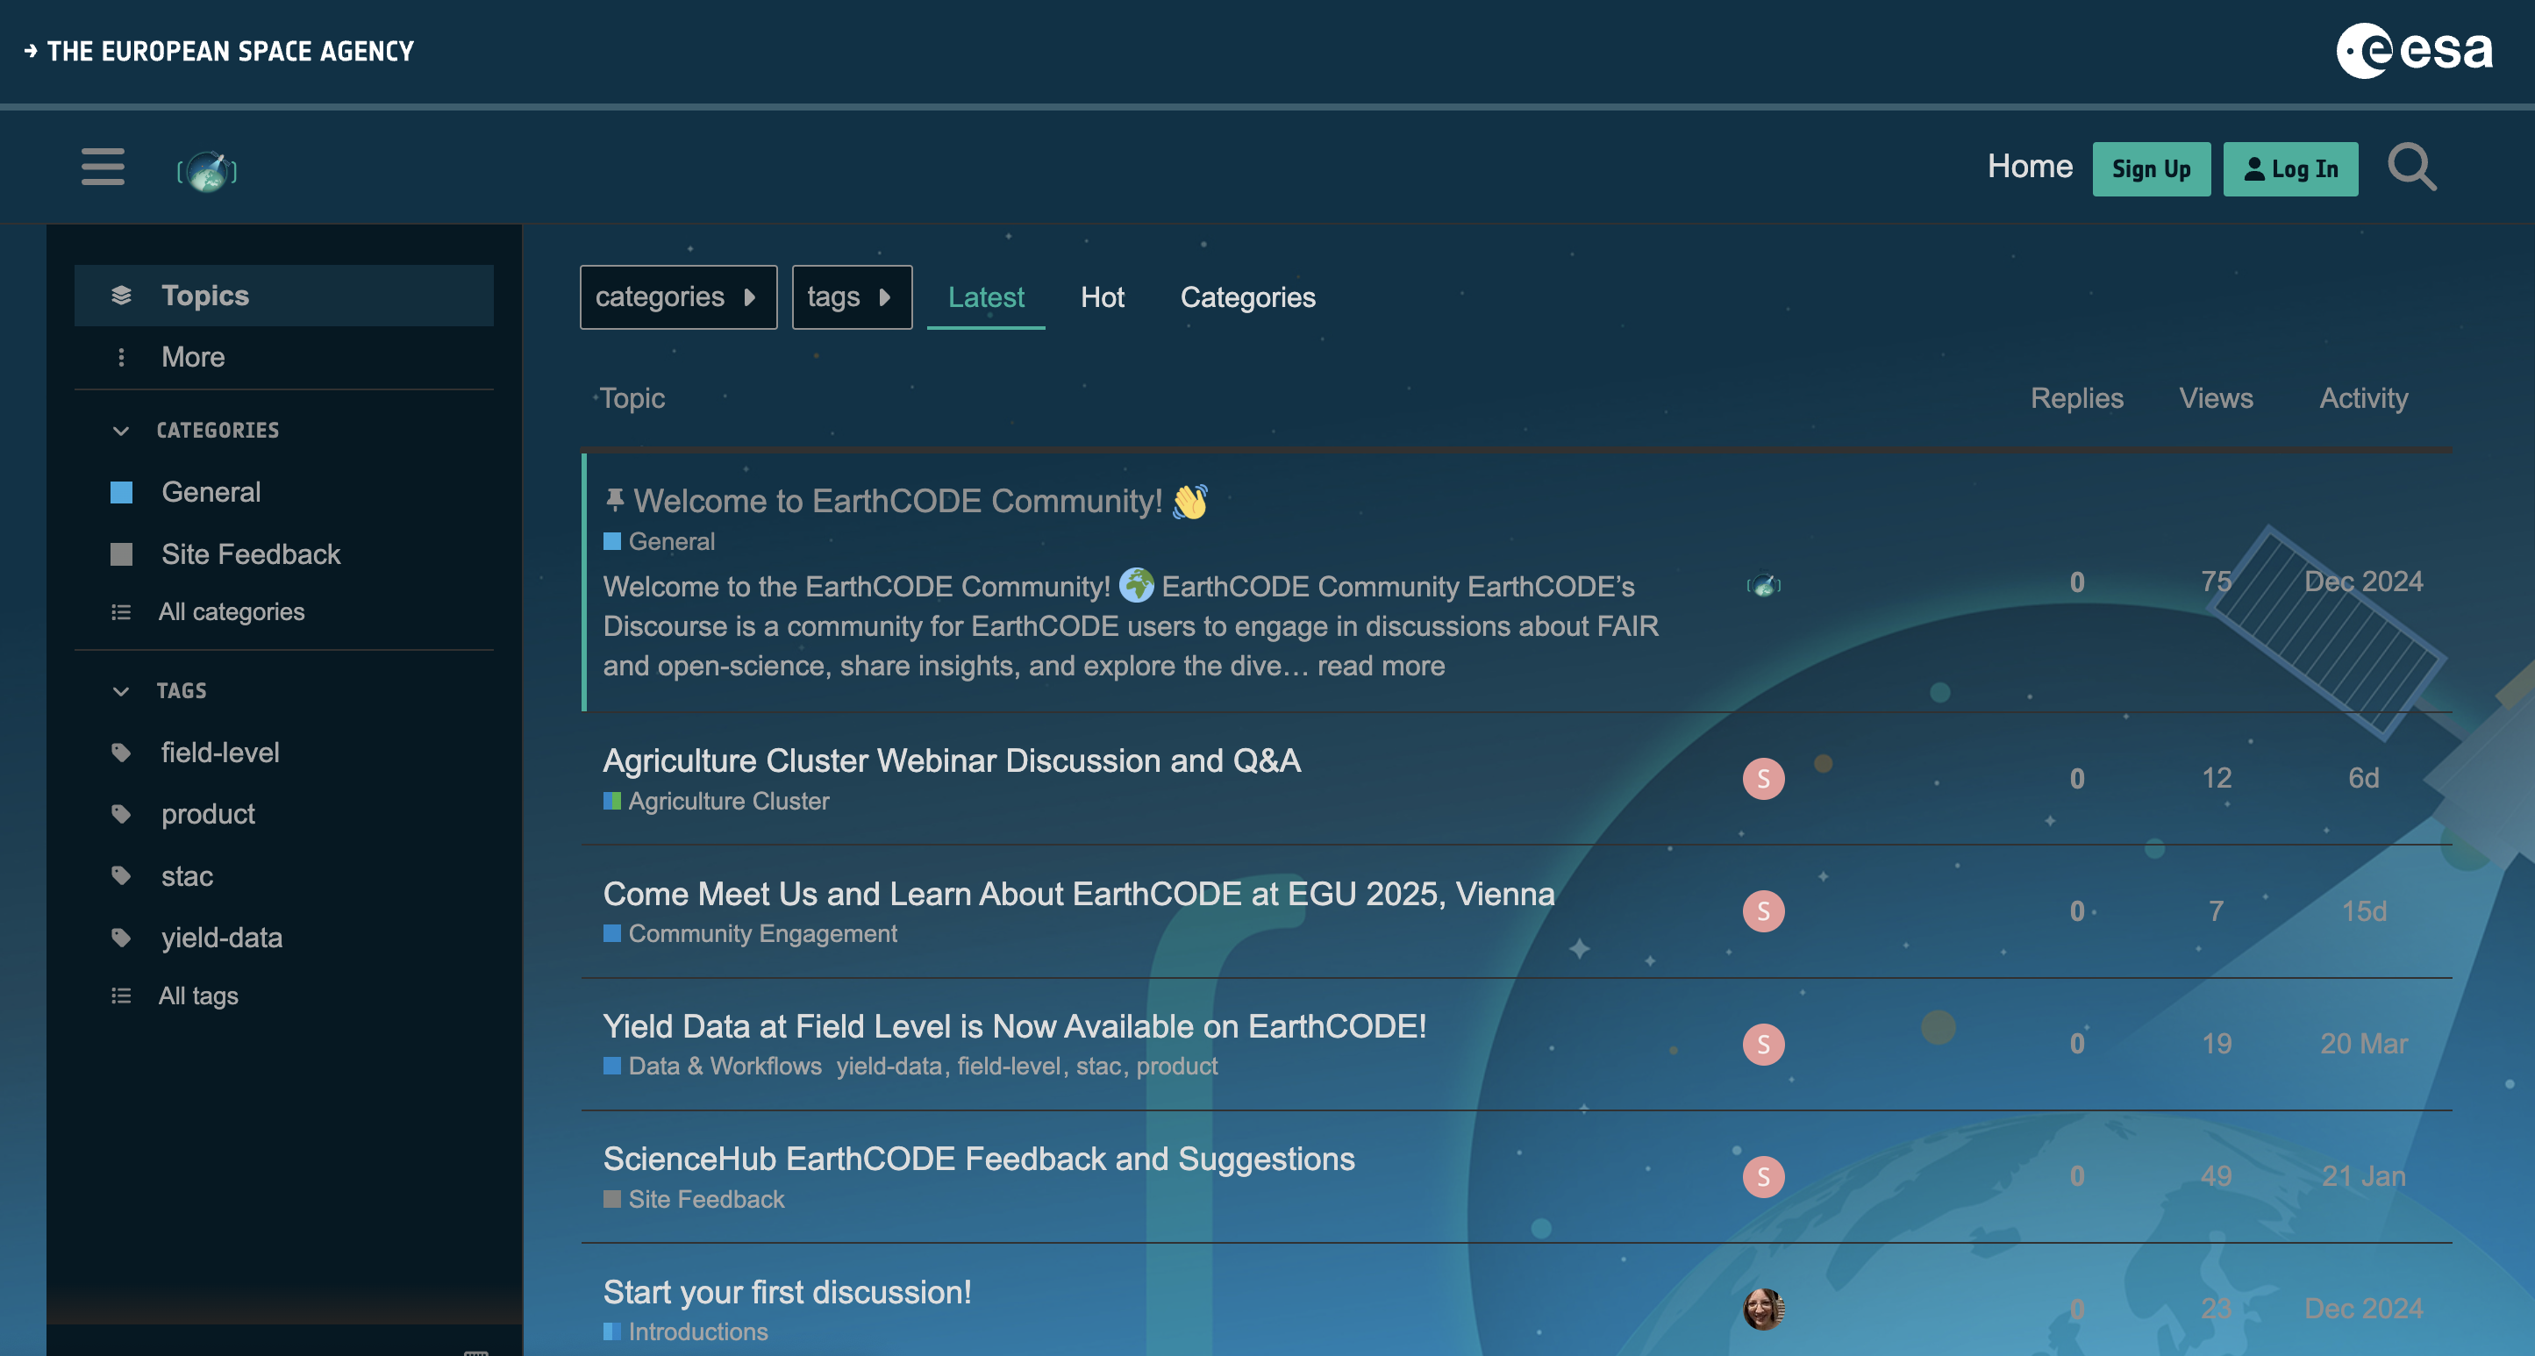This screenshot has height=1356, width=2535.
Task: Click the Sign Up button
Action: [x=2151, y=168]
